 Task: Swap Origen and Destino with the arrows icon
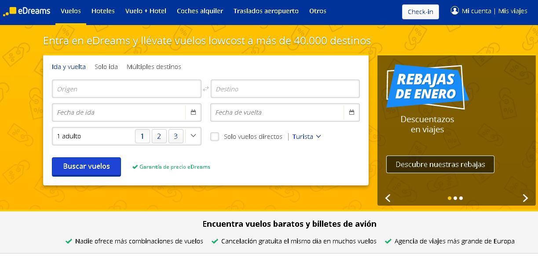click(205, 88)
